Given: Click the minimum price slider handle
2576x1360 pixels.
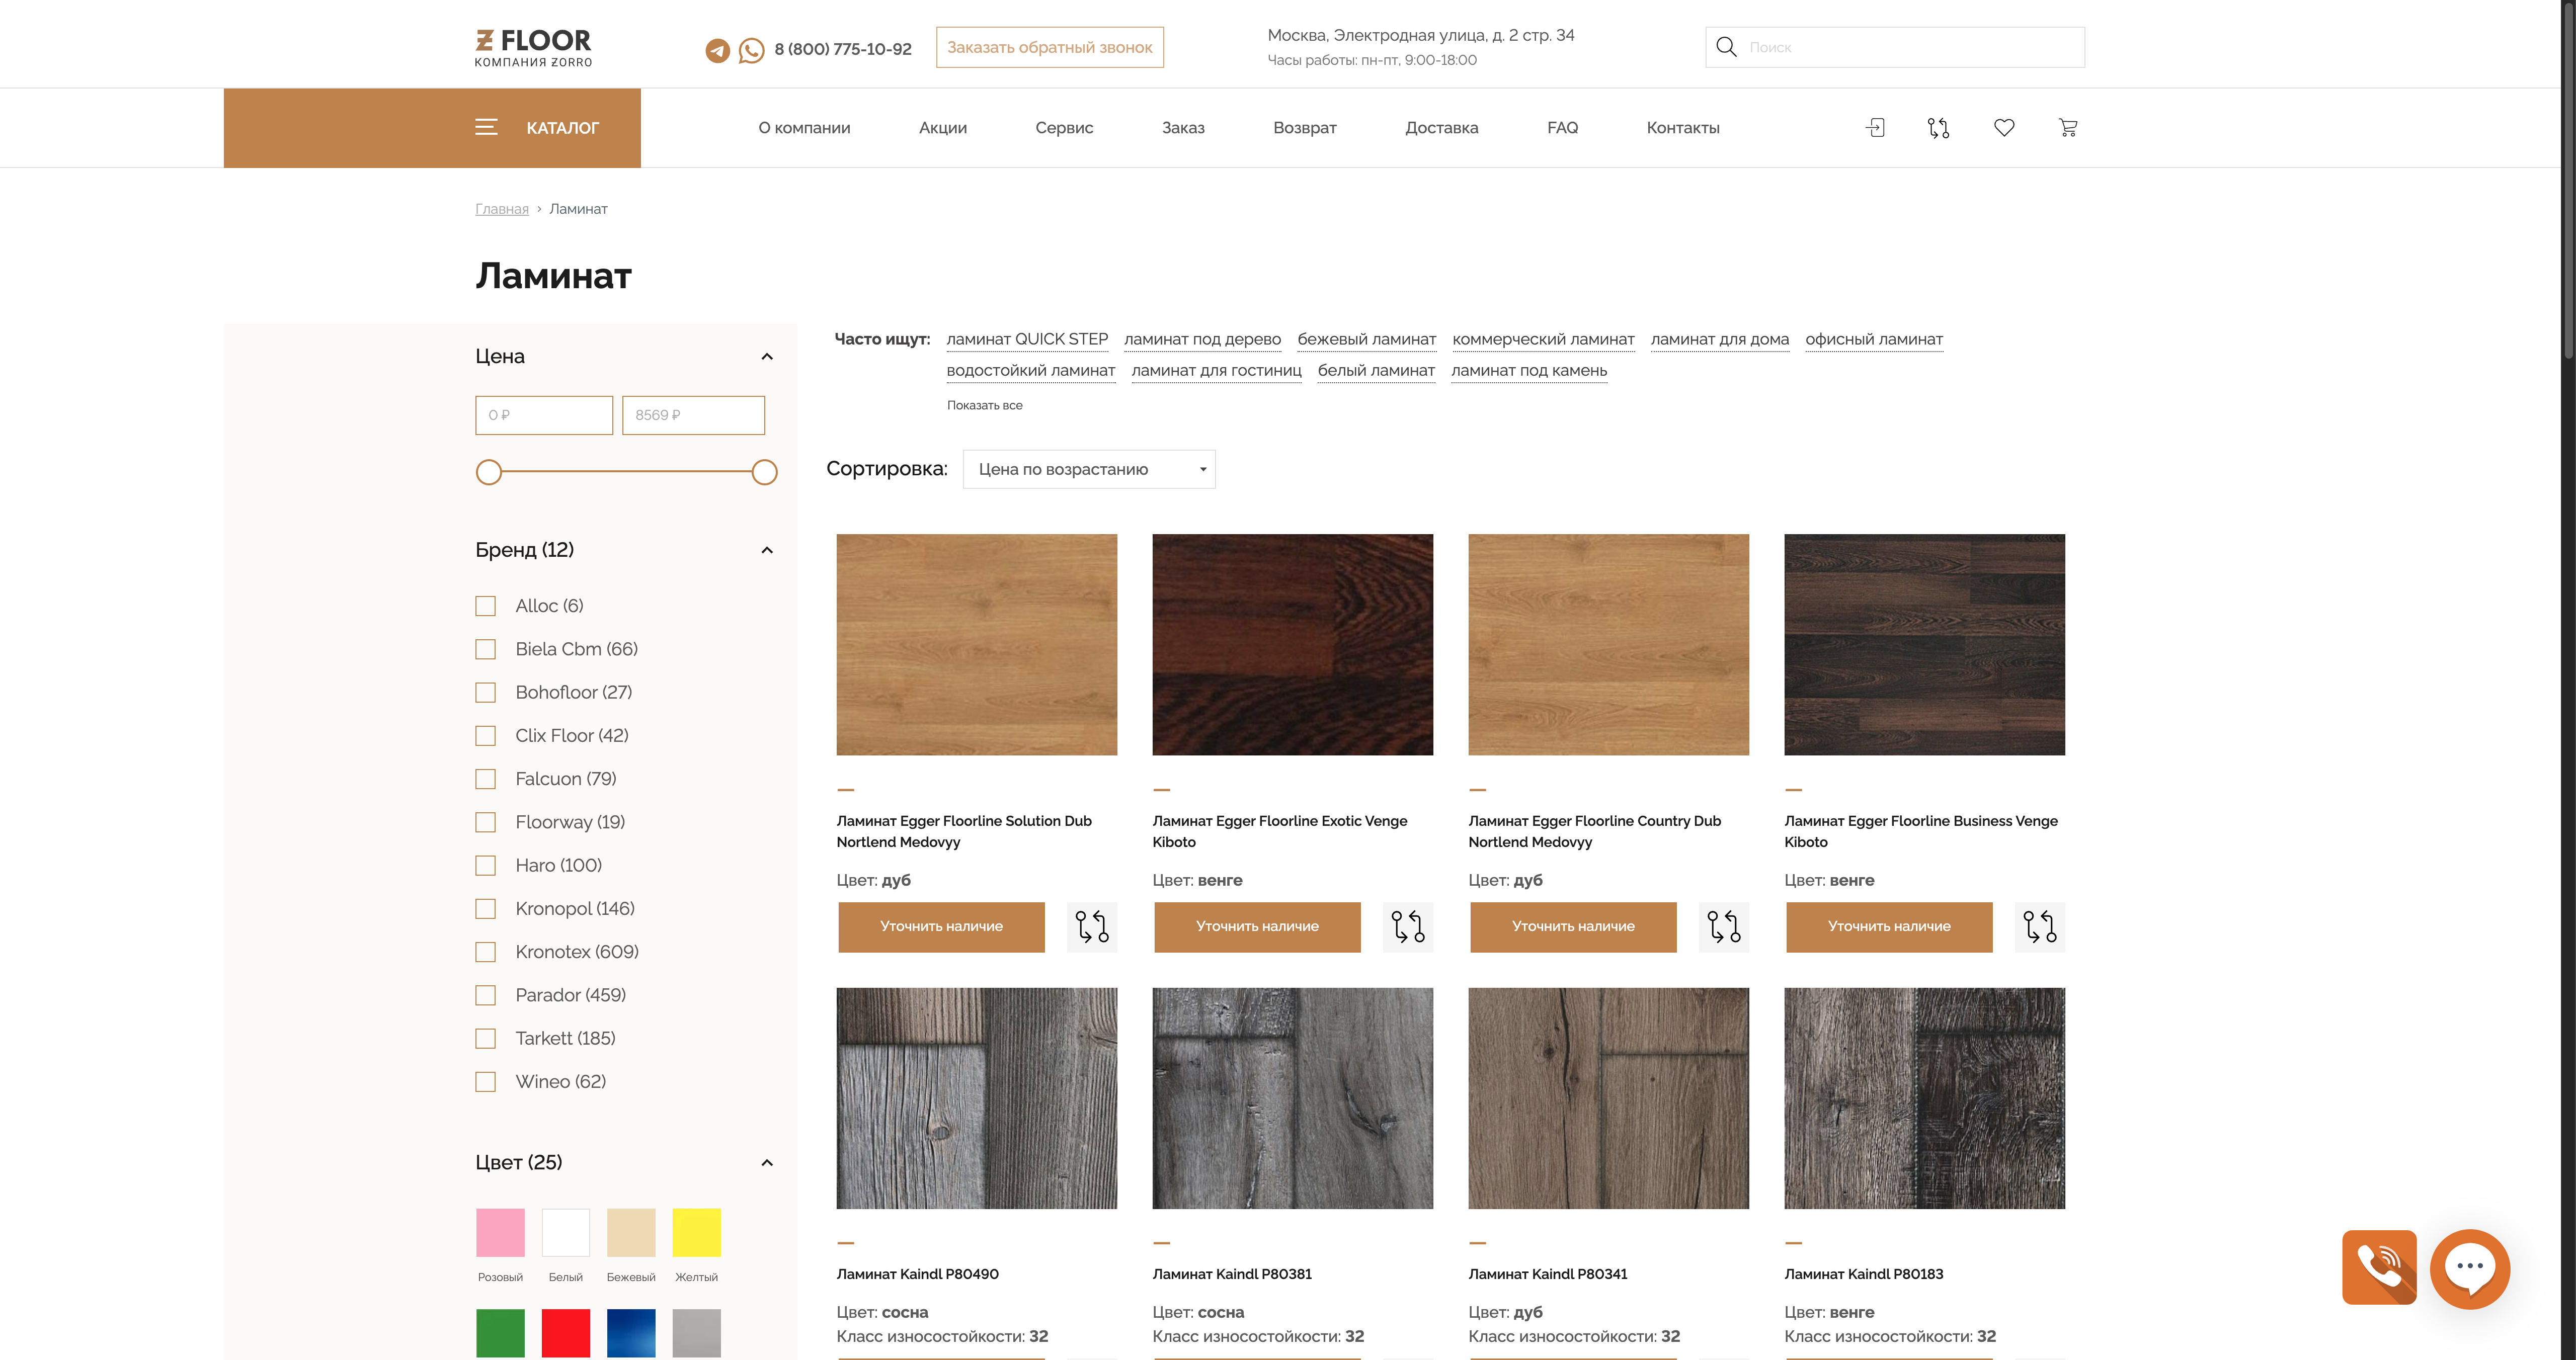Looking at the screenshot, I should click(489, 472).
